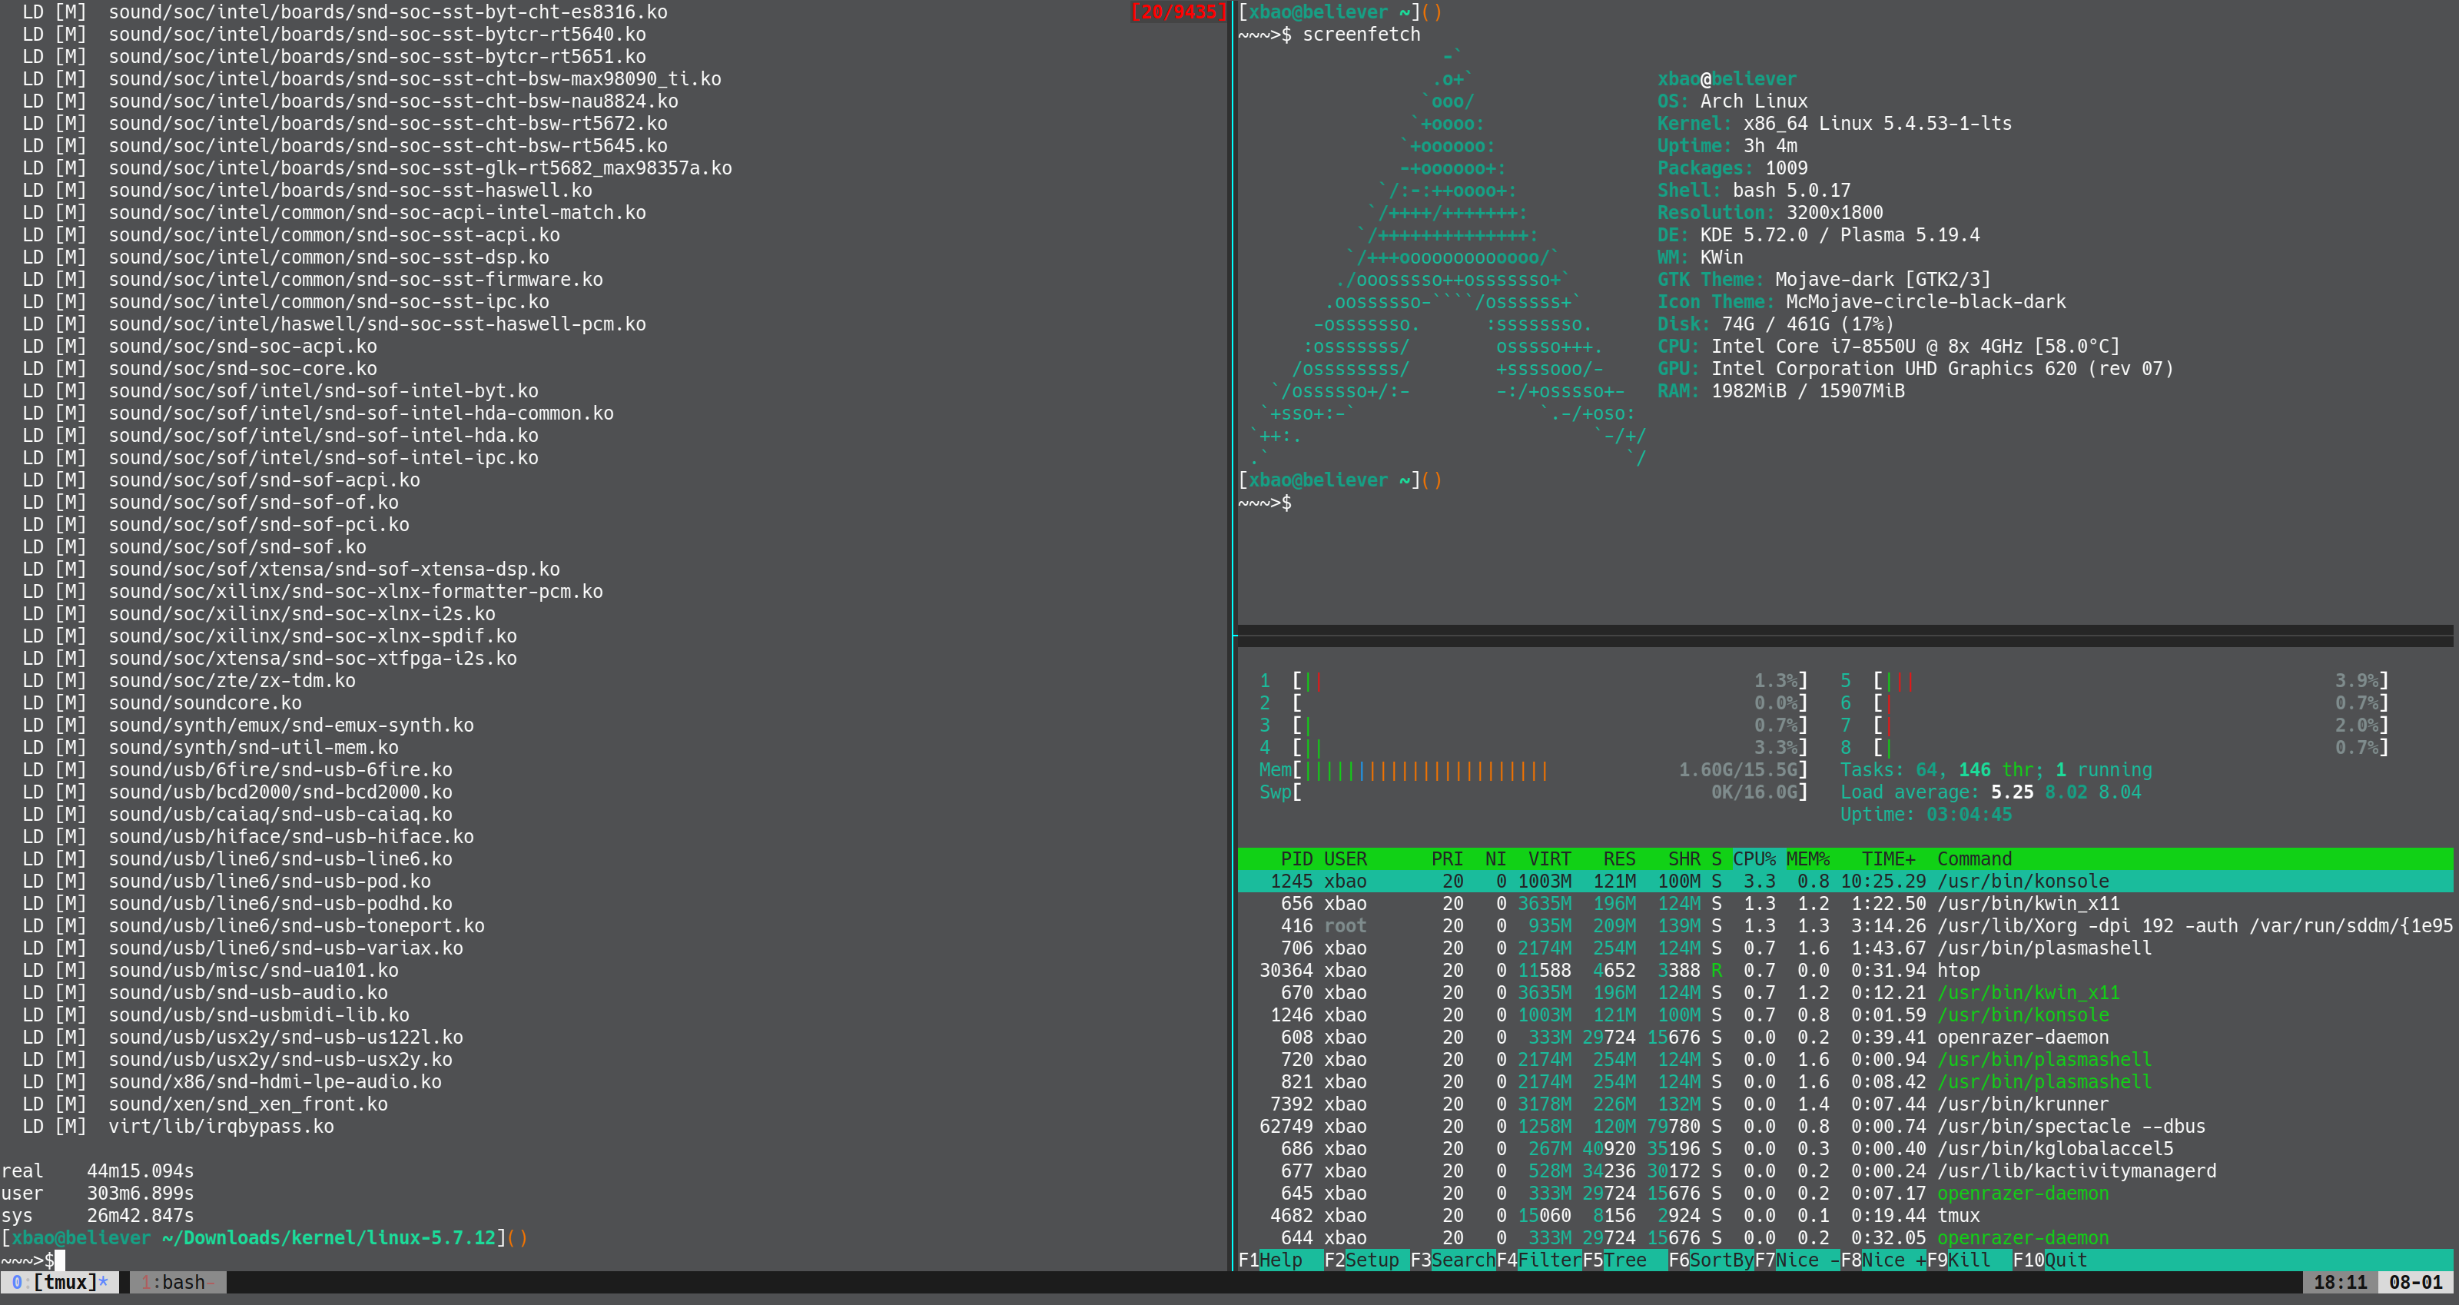2459x1305 pixels.
Task: Click F1 Help in htop footer
Action: 1279,1260
